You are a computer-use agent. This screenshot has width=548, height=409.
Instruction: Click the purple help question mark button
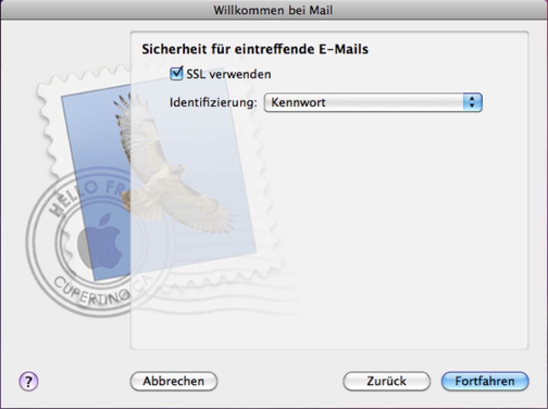pos(28,381)
